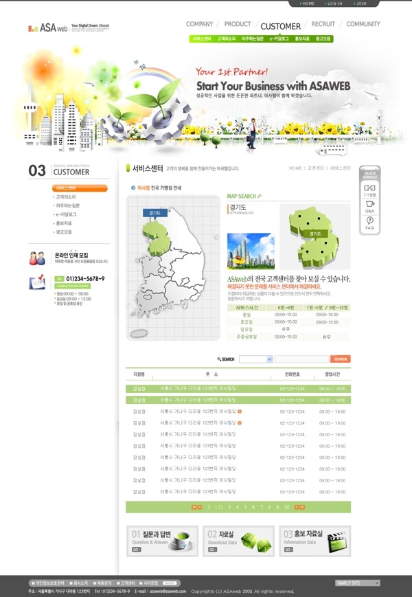412x597 pixels.
Task: Click the 경기도 label on Korea map
Action: (x=154, y=213)
